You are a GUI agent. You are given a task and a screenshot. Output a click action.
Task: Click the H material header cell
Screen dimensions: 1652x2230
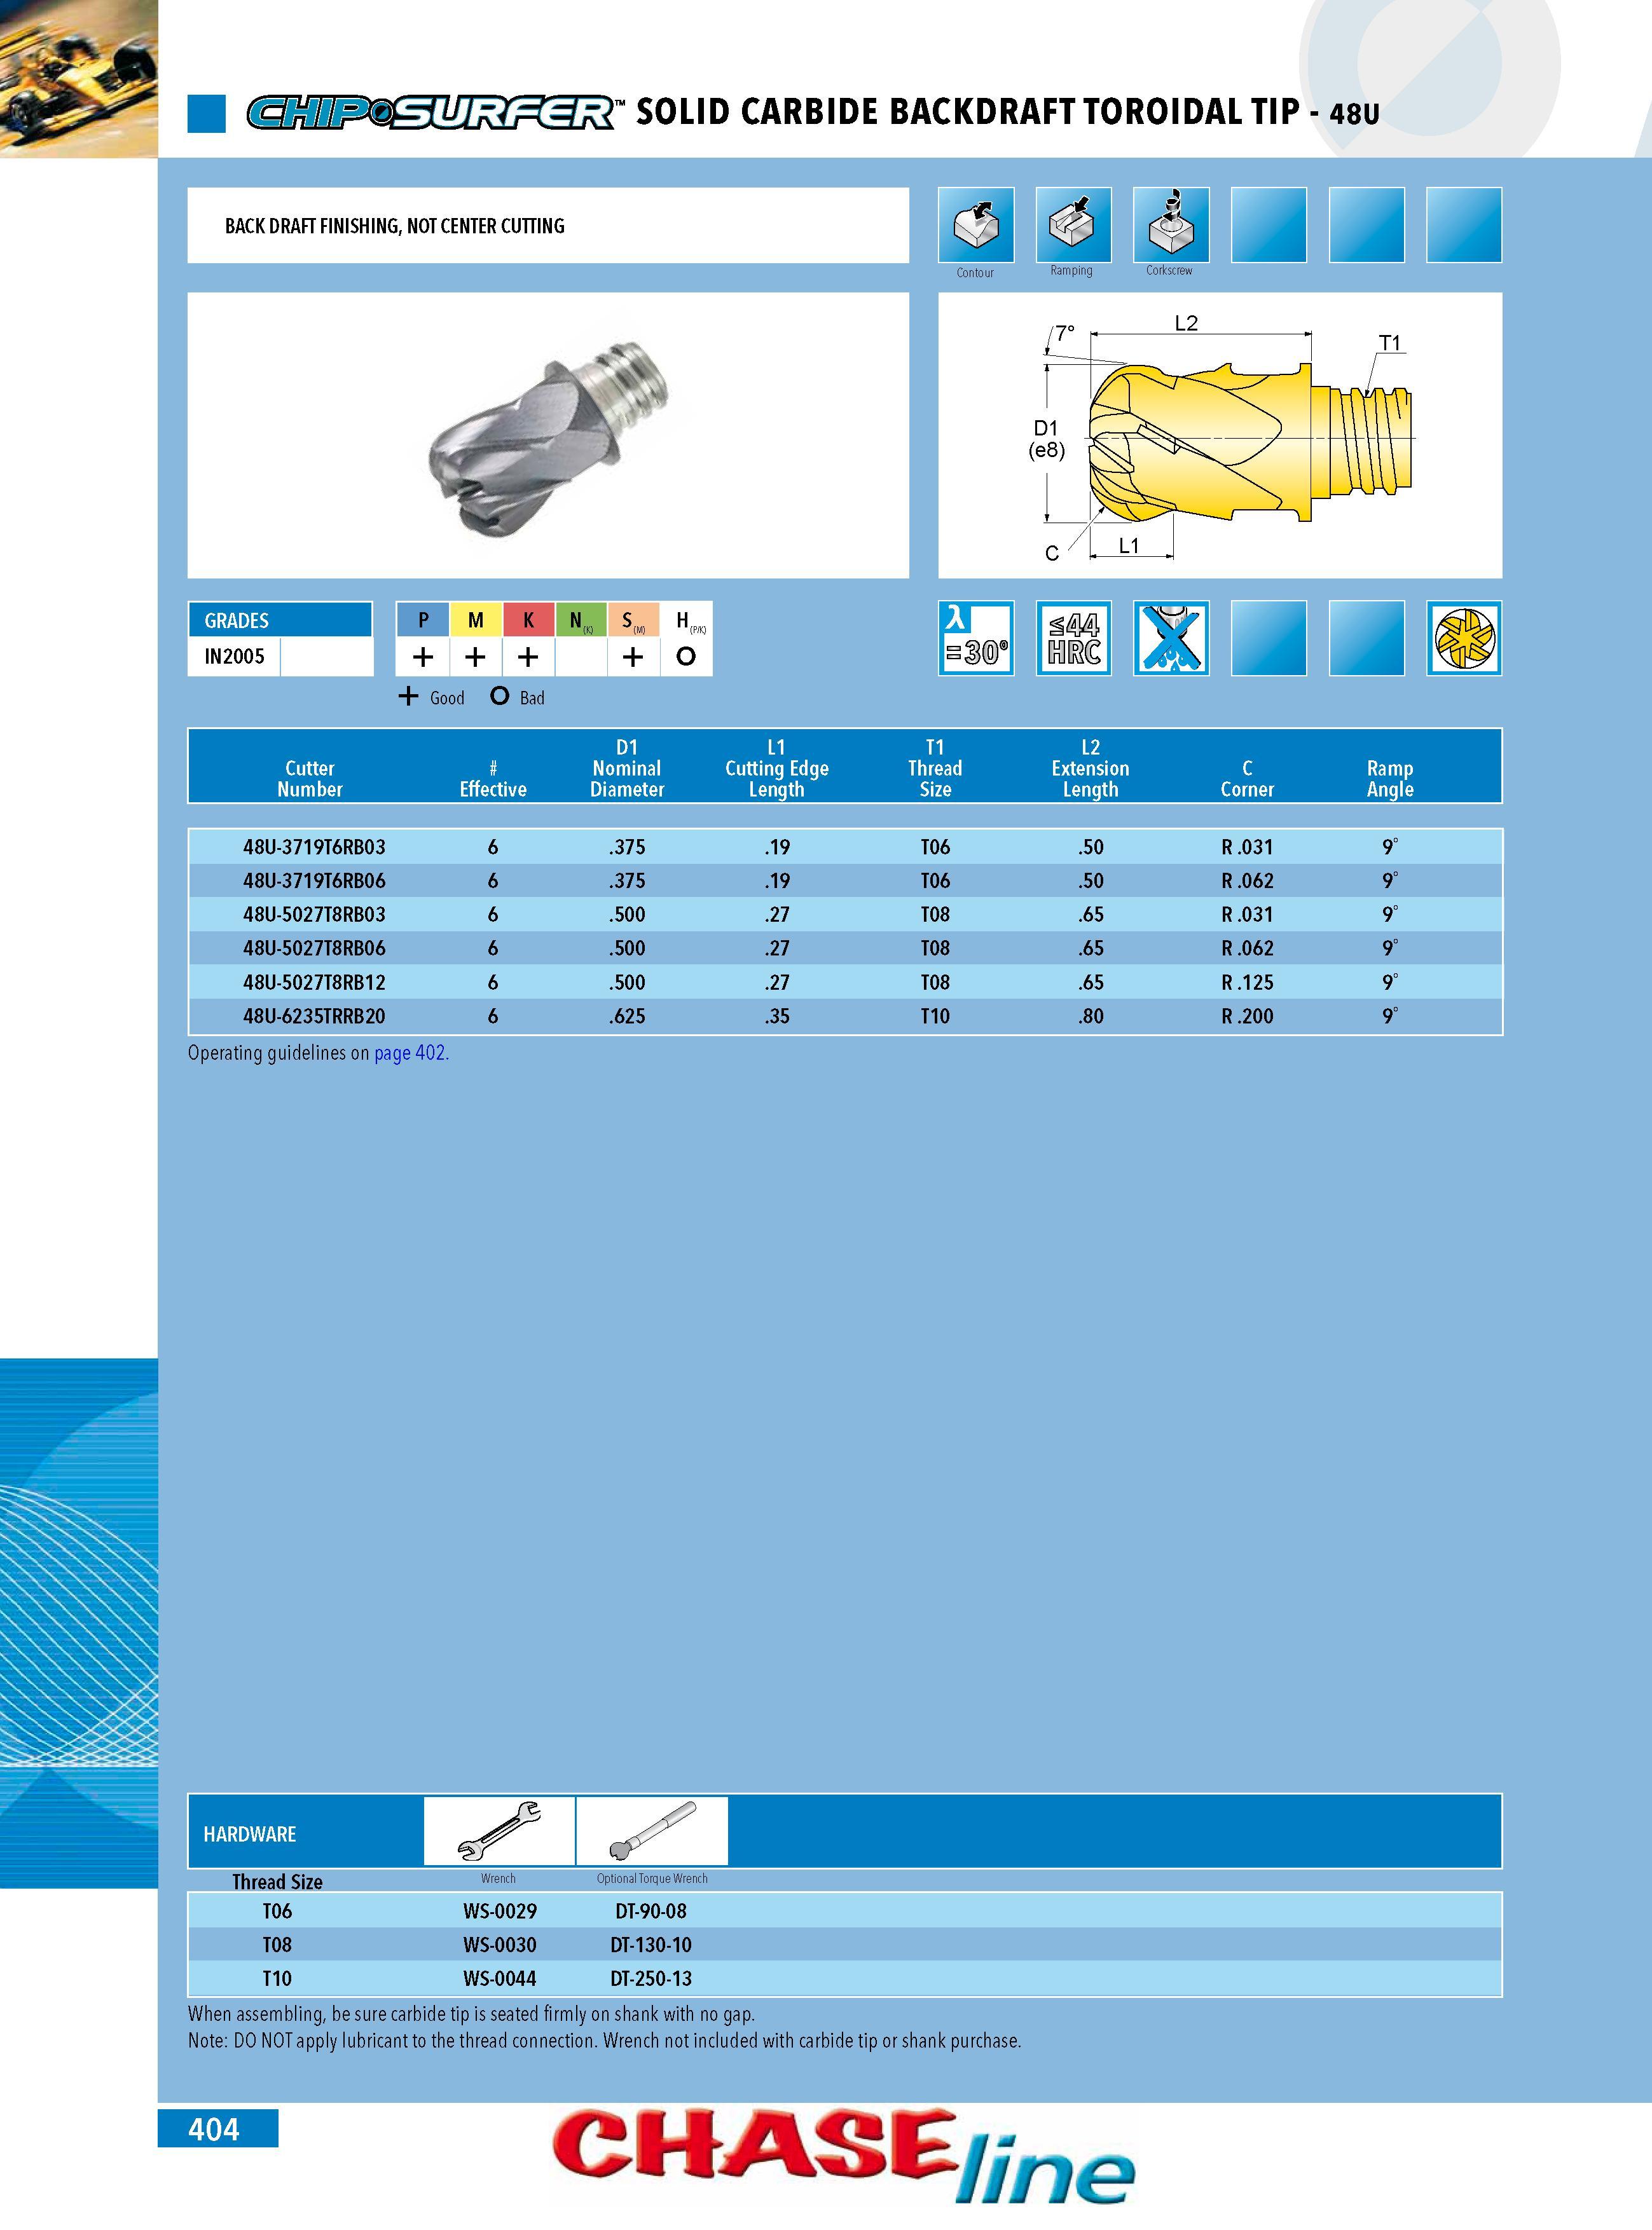(x=686, y=620)
